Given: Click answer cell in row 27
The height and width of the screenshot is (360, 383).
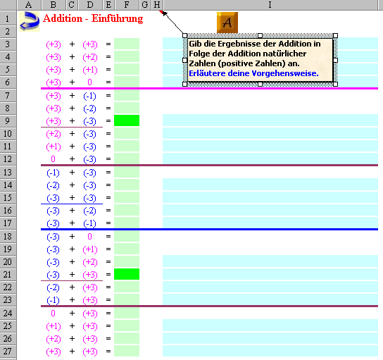Looking at the screenshot, I should [127, 351].
